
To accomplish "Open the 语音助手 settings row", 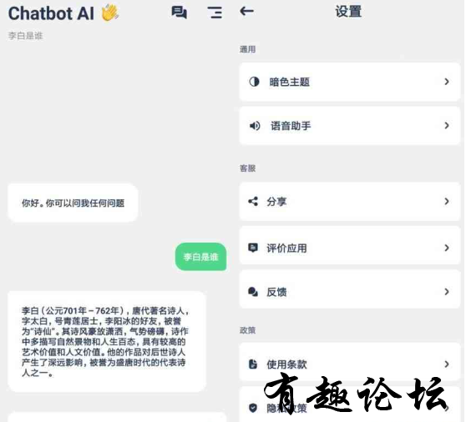I will 350,126.
